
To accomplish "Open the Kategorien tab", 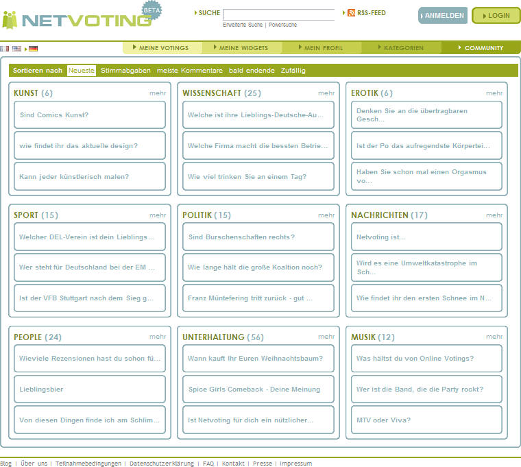I will click(402, 47).
